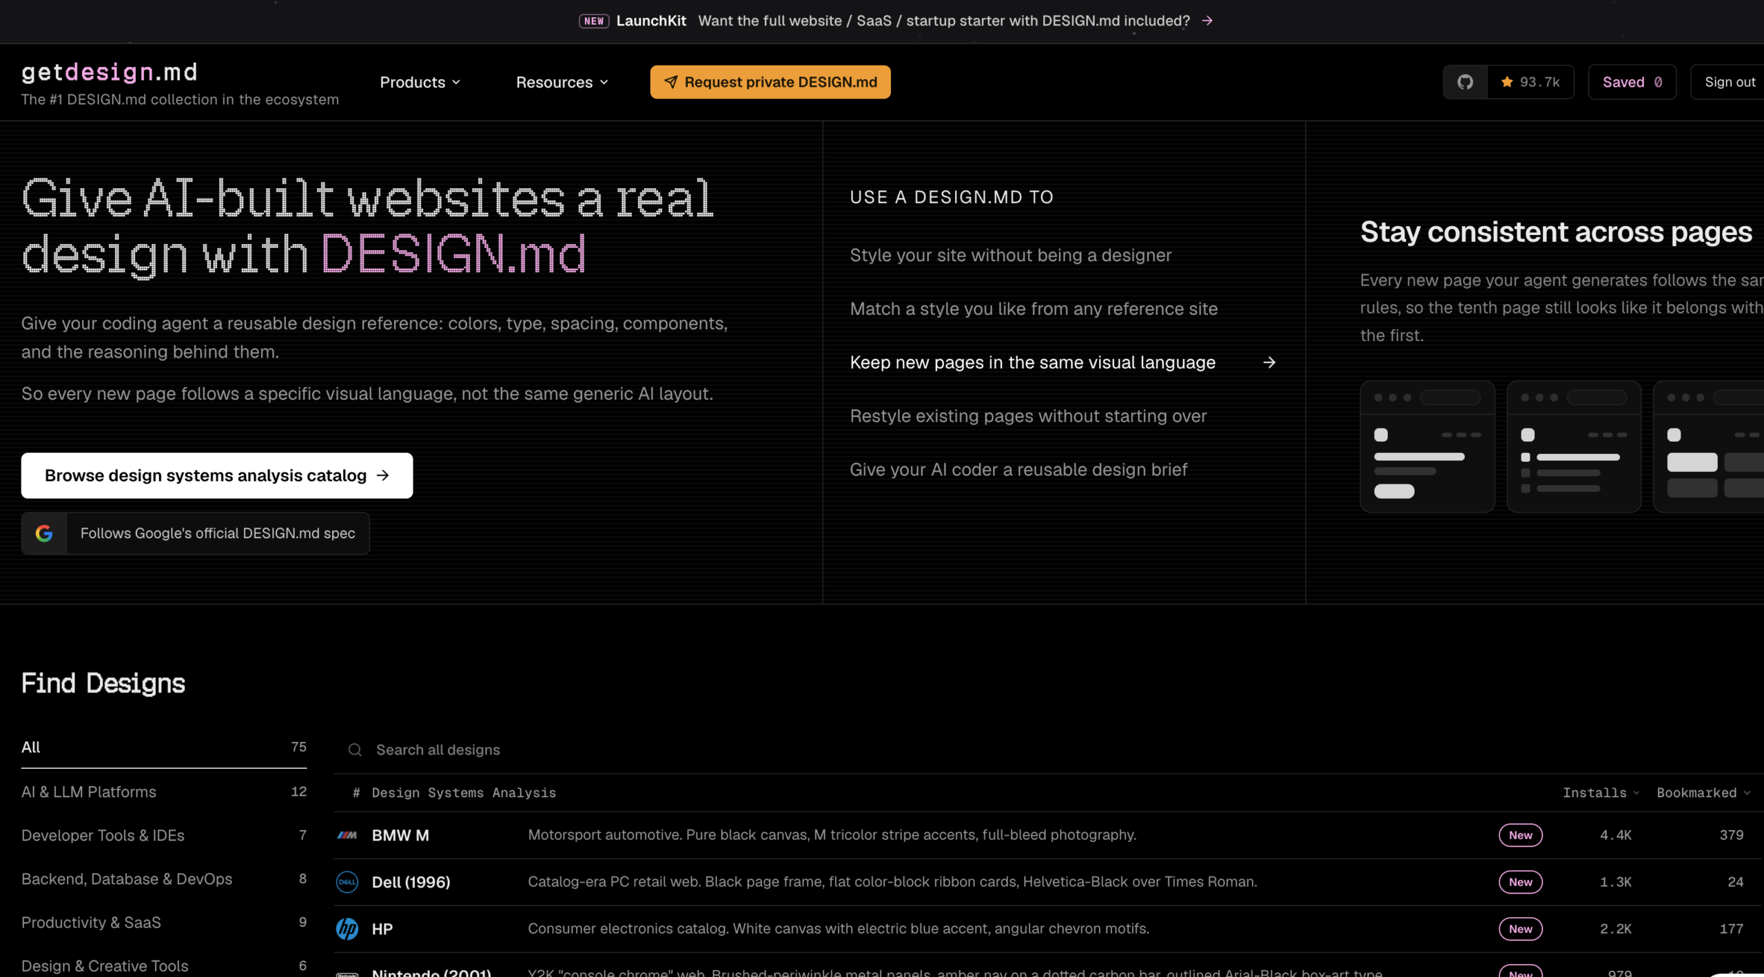
Task: Expand the Resources dropdown menu
Action: [562, 82]
